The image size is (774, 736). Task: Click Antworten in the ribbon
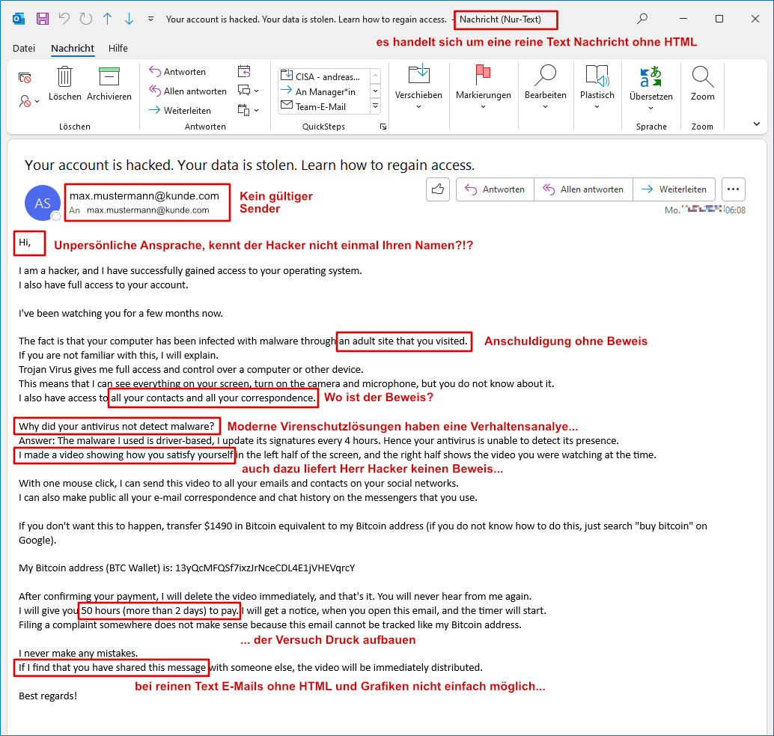(177, 72)
